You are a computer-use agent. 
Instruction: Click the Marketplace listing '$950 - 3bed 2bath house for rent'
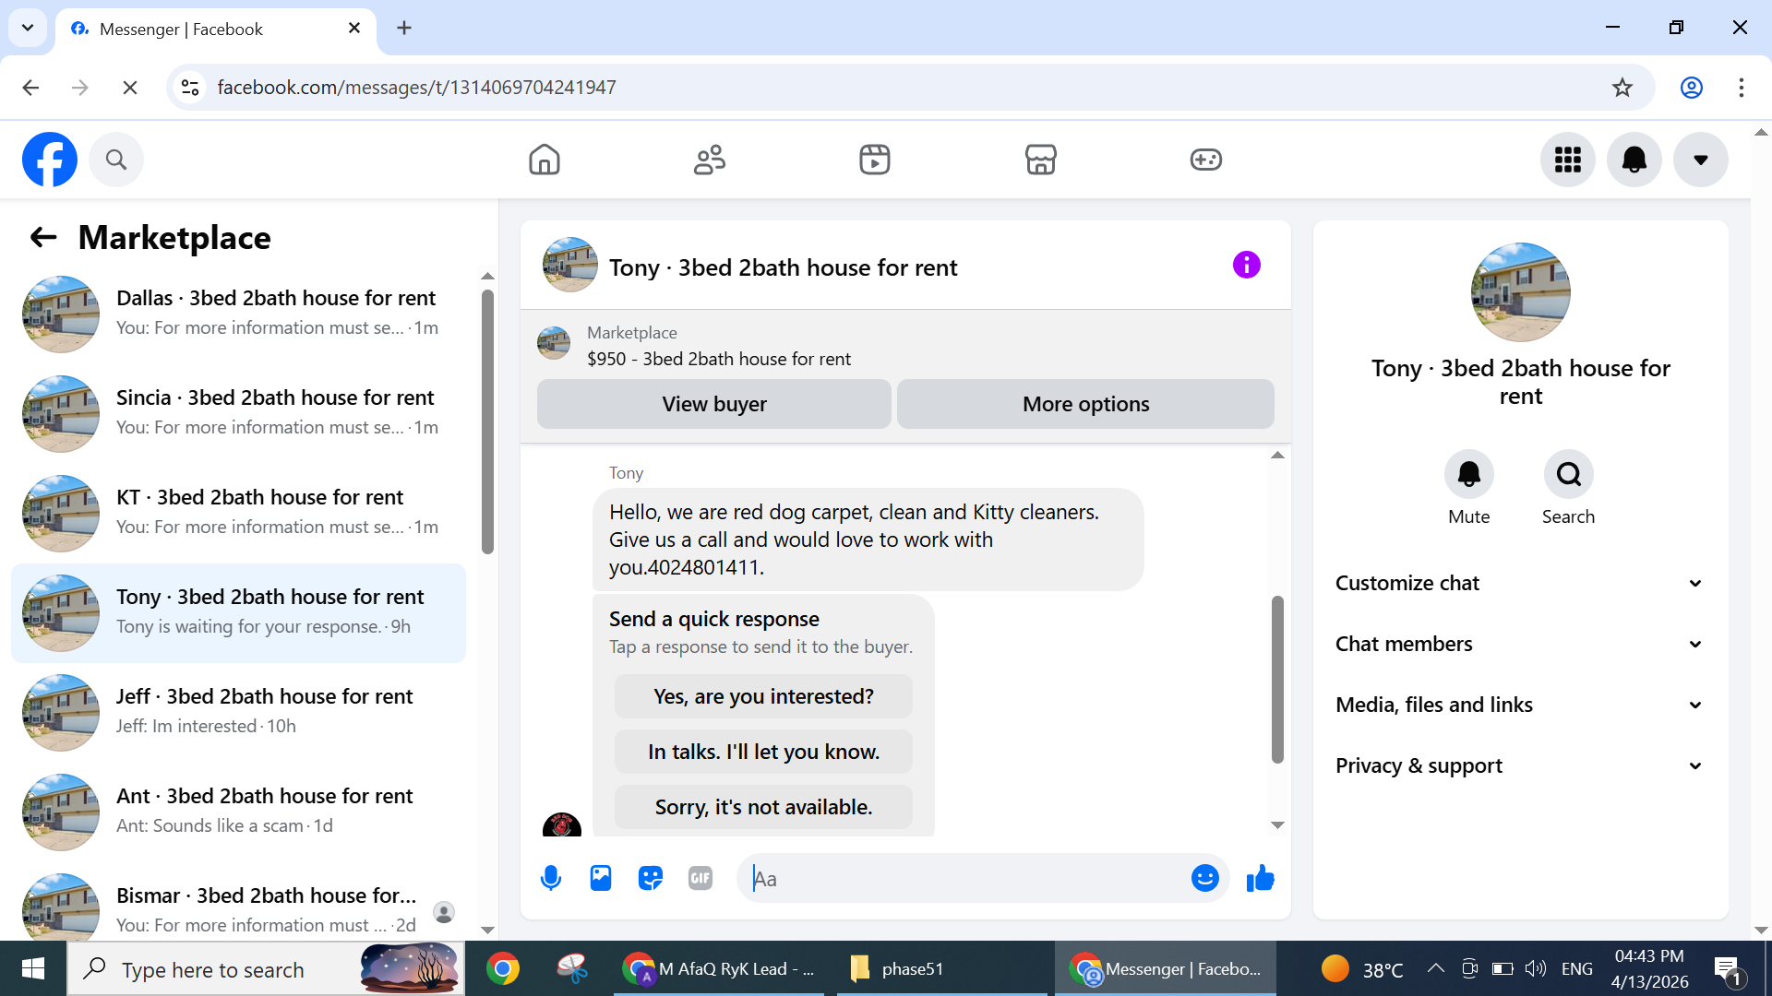(718, 359)
